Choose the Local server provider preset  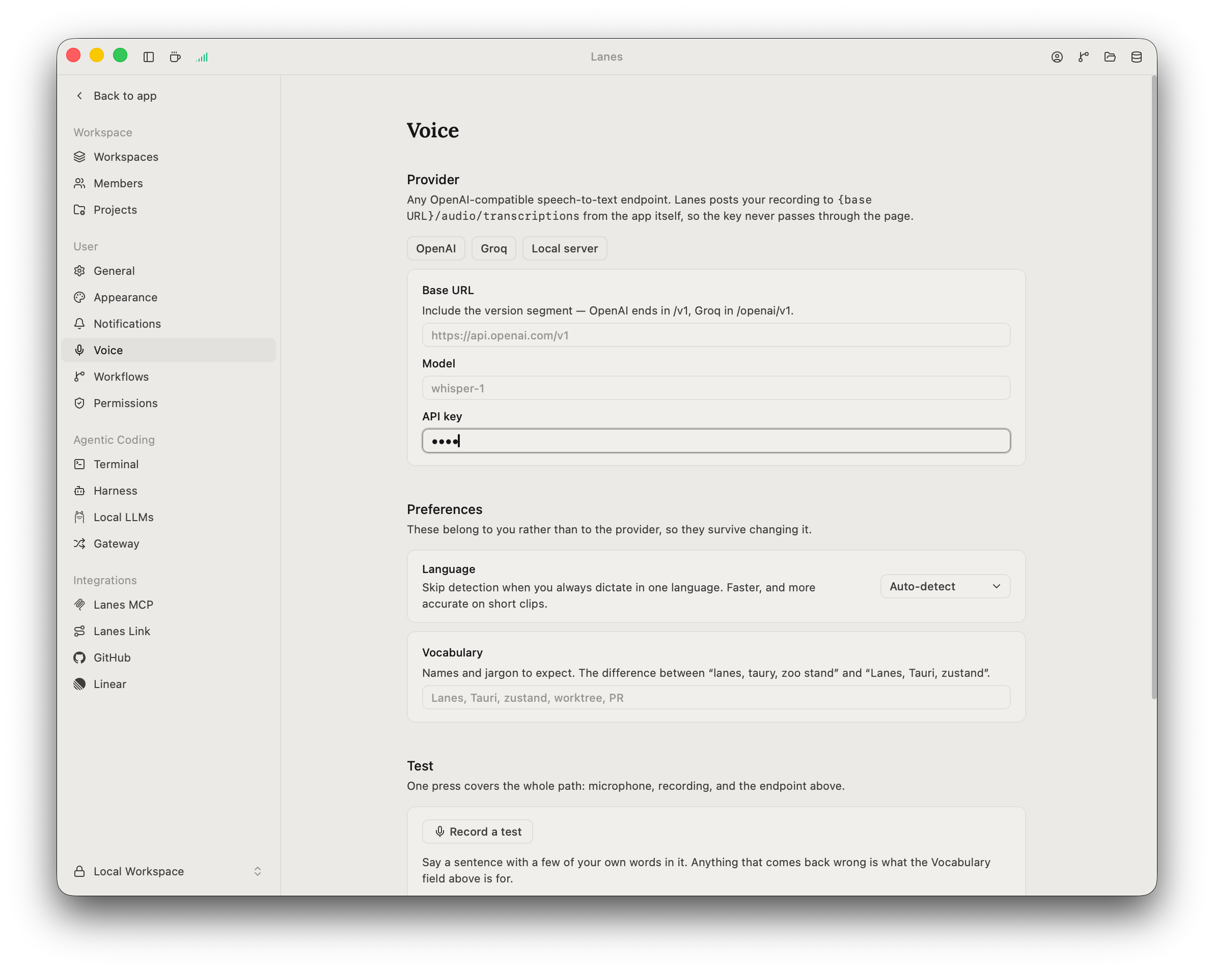pyautogui.click(x=565, y=249)
